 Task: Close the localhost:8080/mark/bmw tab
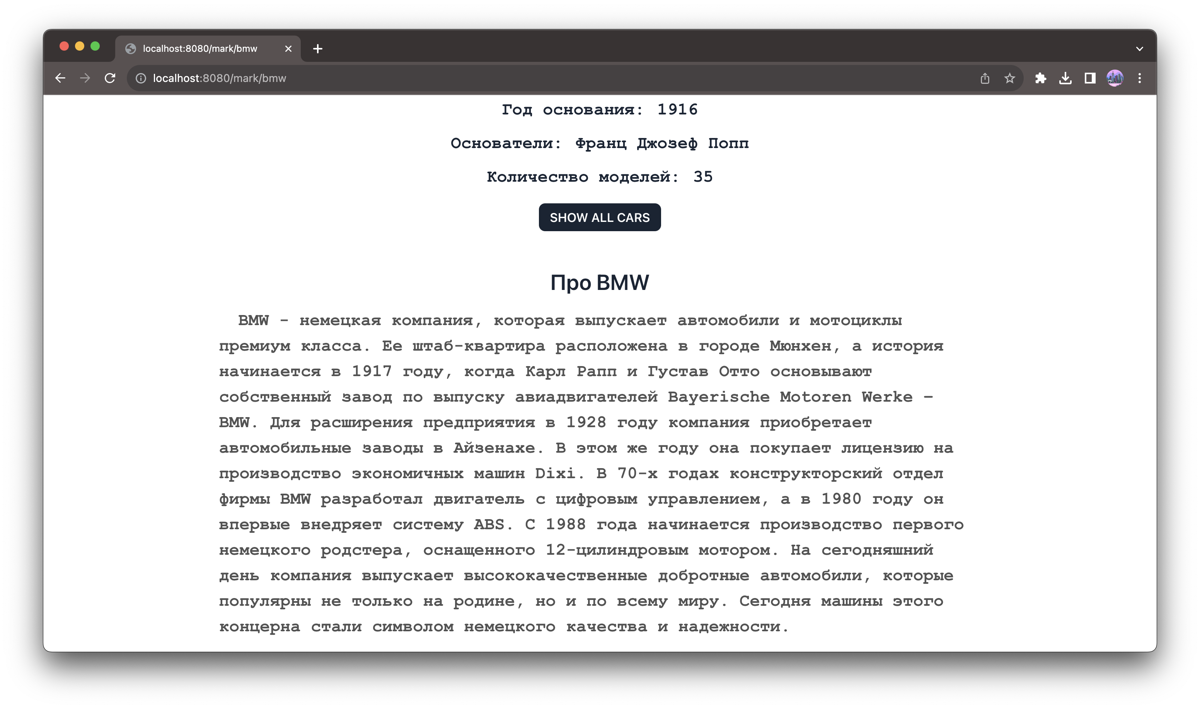pyautogui.click(x=288, y=49)
